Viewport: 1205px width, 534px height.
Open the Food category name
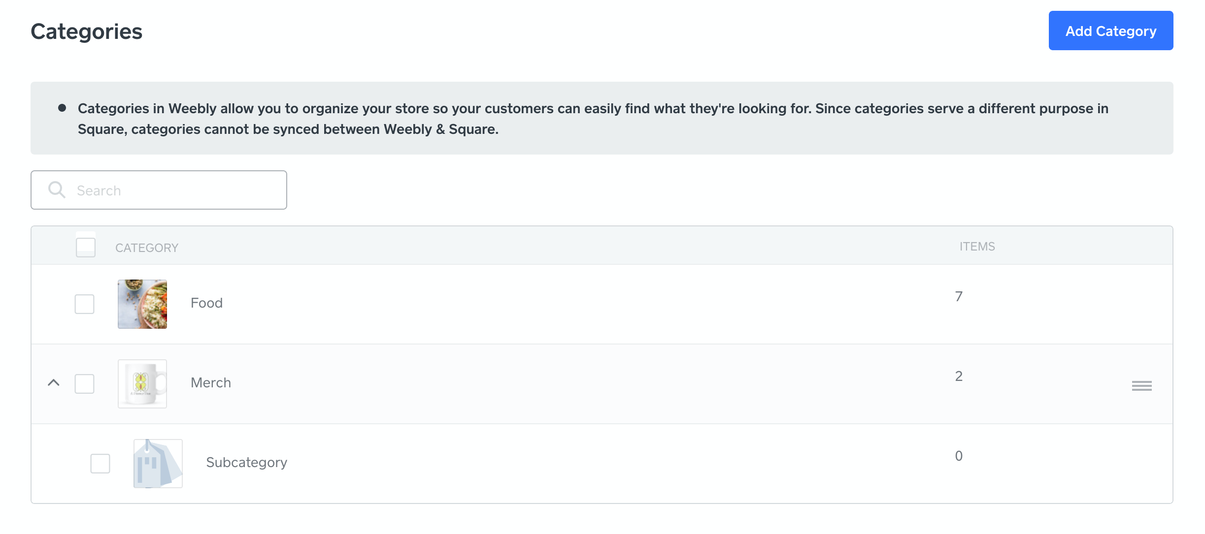[206, 303]
